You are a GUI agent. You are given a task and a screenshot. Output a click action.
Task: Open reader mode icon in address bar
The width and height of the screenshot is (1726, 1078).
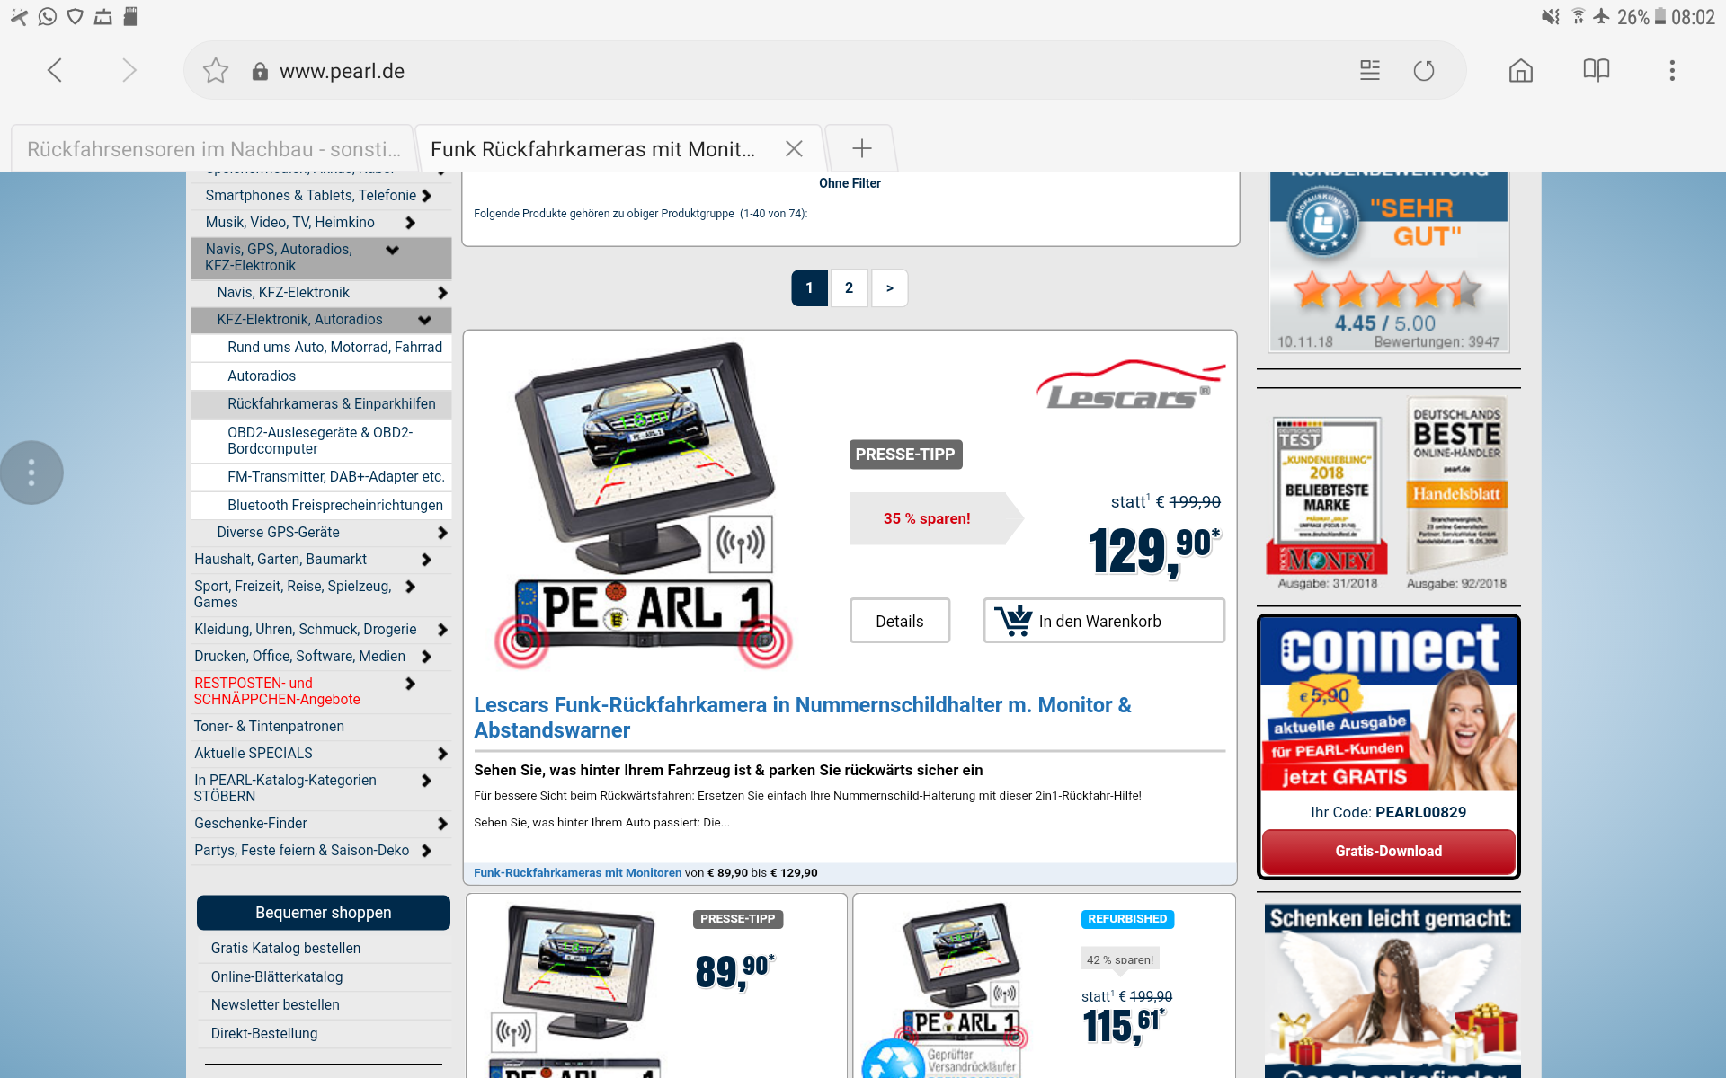tap(1370, 71)
